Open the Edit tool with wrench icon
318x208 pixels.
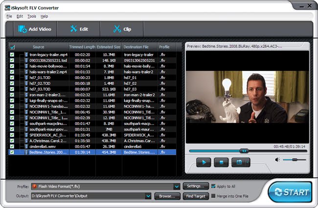tap(79, 29)
